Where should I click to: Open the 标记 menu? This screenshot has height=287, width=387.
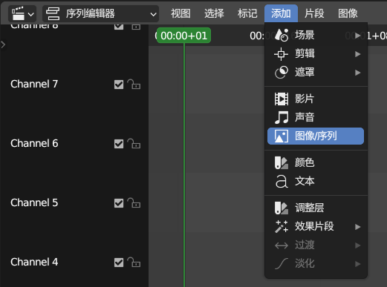coord(247,13)
